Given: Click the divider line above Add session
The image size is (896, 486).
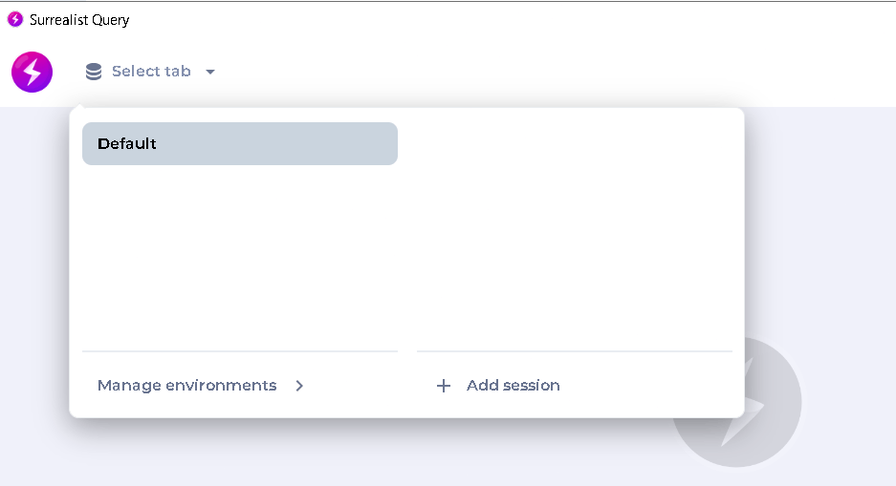Looking at the screenshot, I should pyautogui.click(x=575, y=351).
